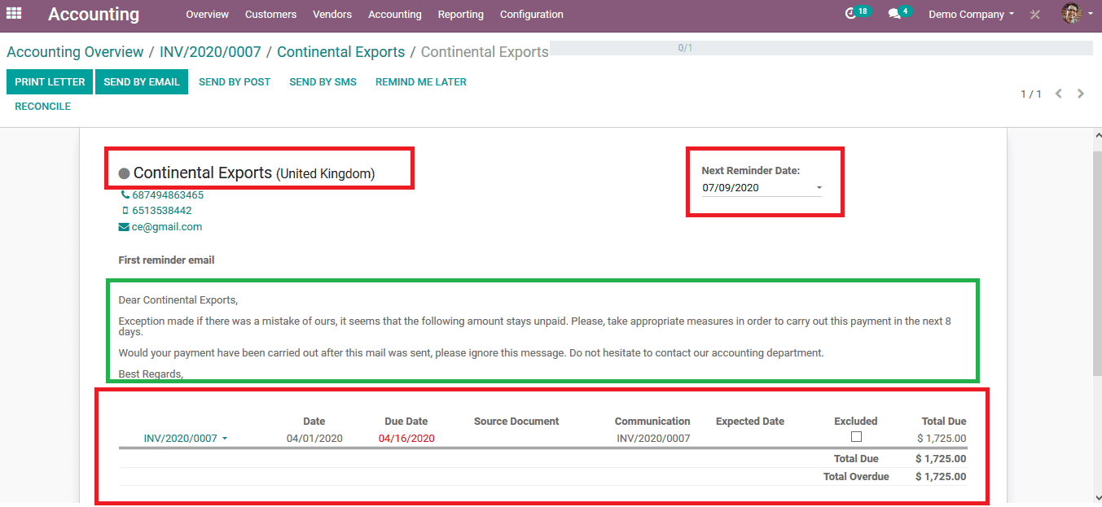Image resolution: width=1102 pixels, height=507 pixels.
Task: Open the Reporting menu
Action: 461,15
